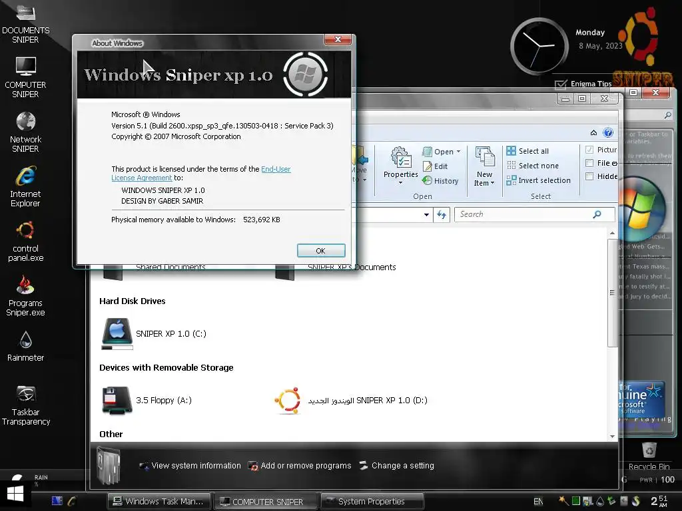The height and width of the screenshot is (511, 682).
Task: Click Invert selection in ribbon
Action: pyautogui.click(x=538, y=180)
